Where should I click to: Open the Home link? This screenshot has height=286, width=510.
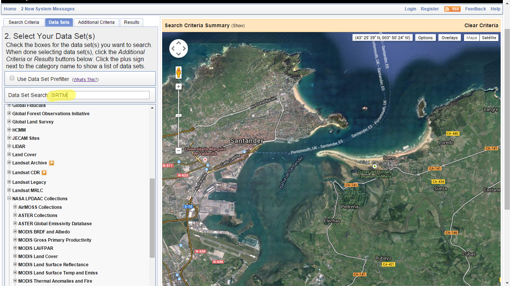(10, 9)
